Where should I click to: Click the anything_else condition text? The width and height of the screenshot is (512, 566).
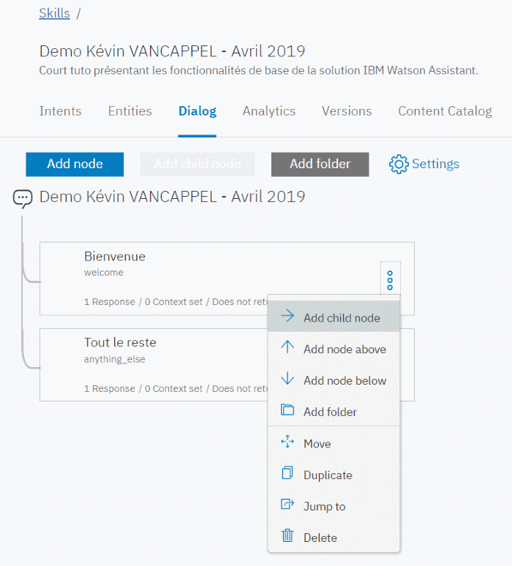[x=114, y=359]
